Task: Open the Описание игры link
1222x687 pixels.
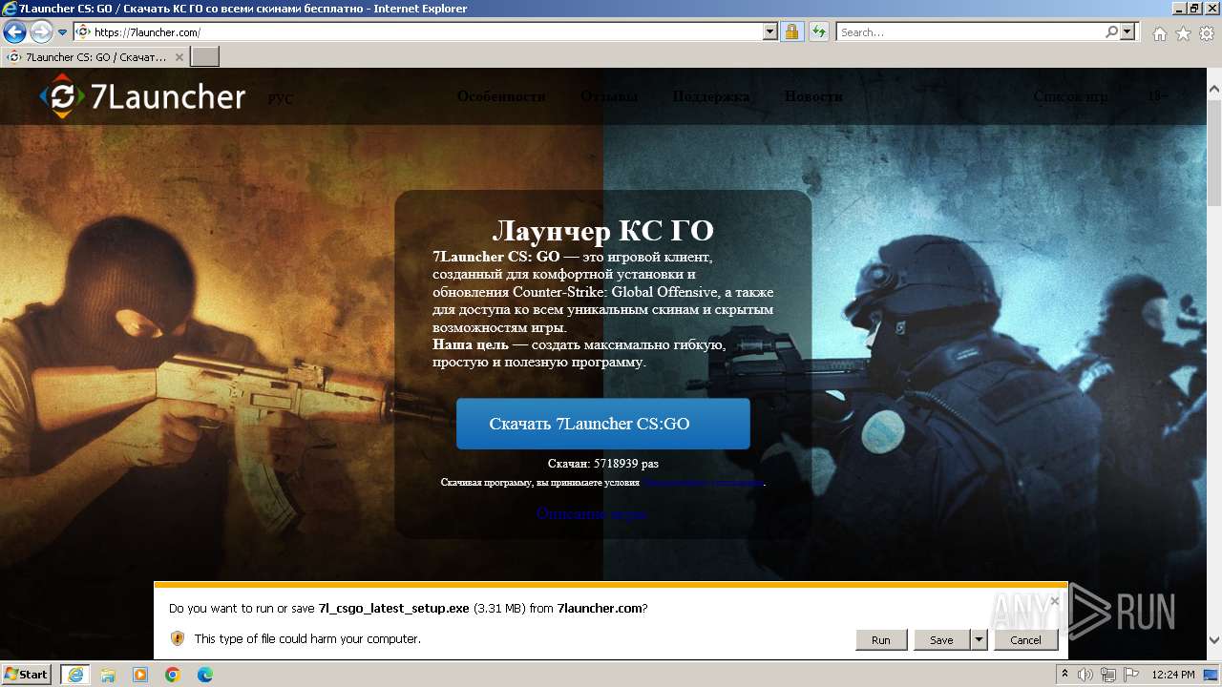Action: pos(591,513)
